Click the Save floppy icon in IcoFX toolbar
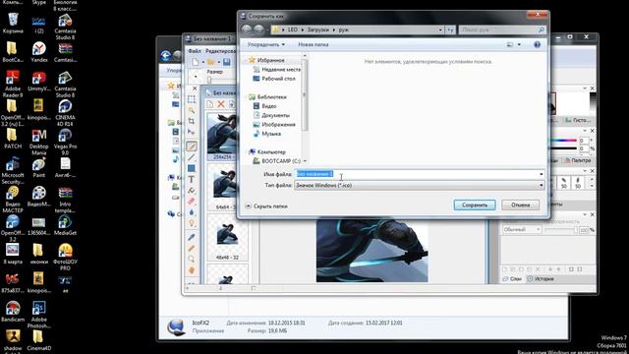Image resolution: width=629 pixels, height=354 pixels. tap(227, 62)
